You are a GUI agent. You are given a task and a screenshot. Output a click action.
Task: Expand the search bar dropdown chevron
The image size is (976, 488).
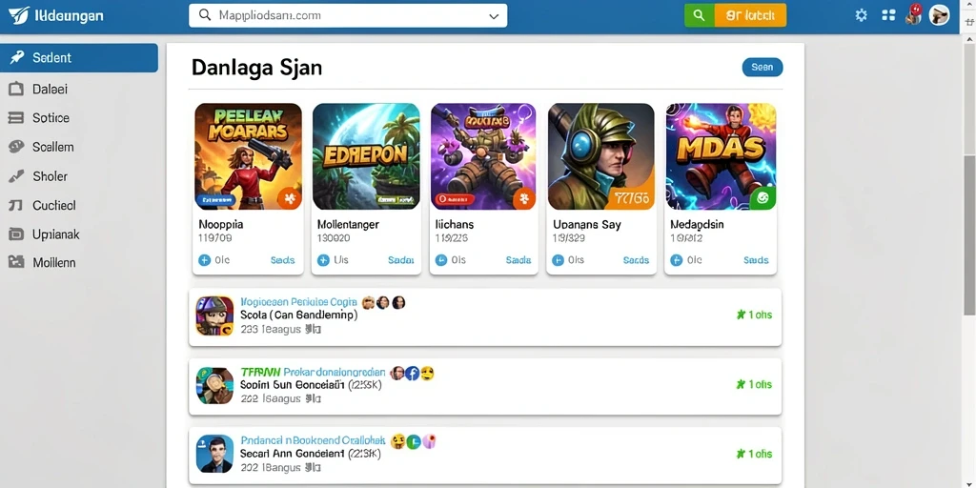495,16
